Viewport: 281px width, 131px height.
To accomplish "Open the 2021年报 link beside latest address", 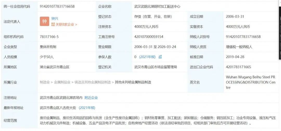I will [x=87, y=108].
